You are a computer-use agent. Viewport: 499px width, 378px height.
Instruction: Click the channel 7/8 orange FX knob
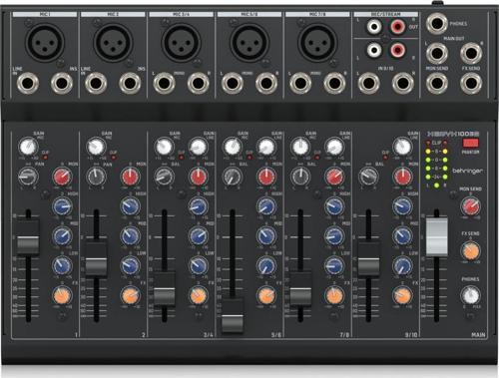334,295
